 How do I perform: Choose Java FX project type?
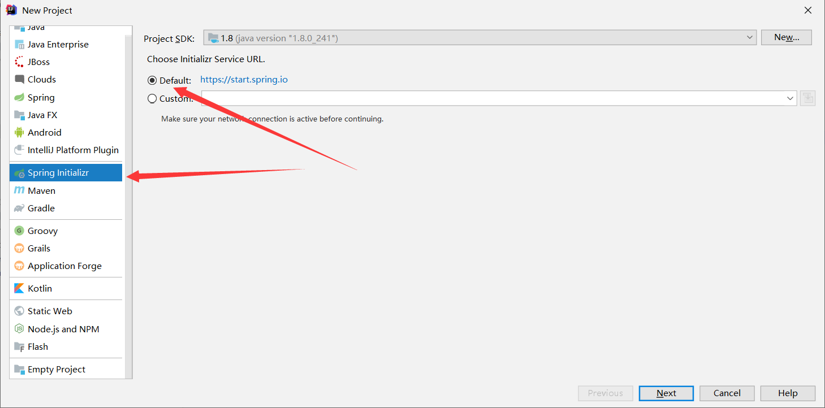coord(66,115)
